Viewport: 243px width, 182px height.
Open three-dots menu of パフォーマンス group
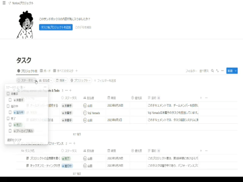[70, 143]
